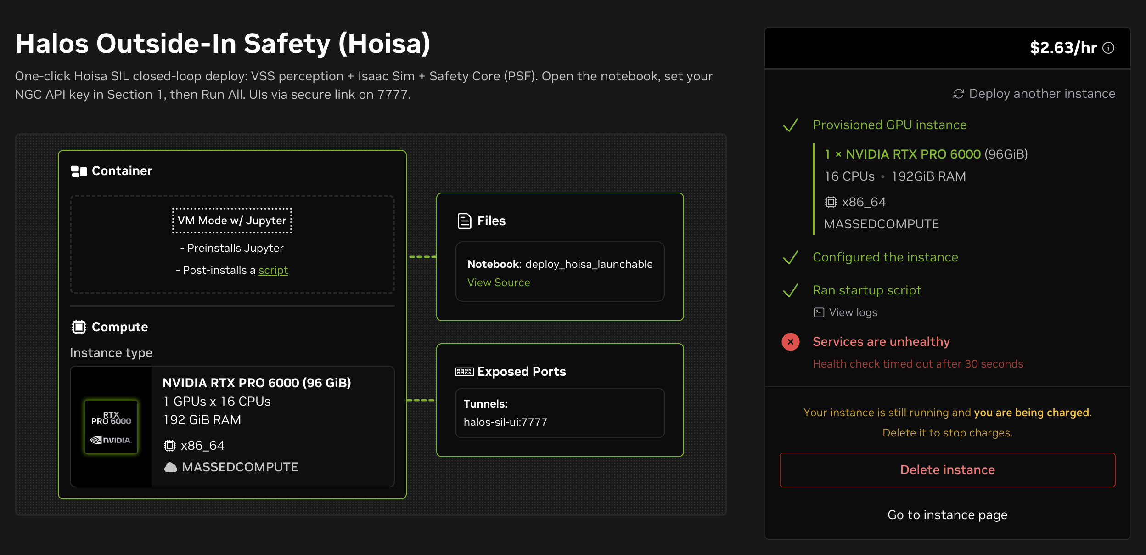1146x555 pixels.
Task: Click the Services are unhealthy status text
Action: pyautogui.click(x=881, y=342)
